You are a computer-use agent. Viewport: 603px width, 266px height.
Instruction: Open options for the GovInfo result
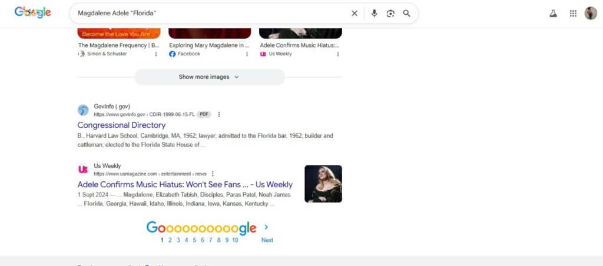click(x=219, y=114)
